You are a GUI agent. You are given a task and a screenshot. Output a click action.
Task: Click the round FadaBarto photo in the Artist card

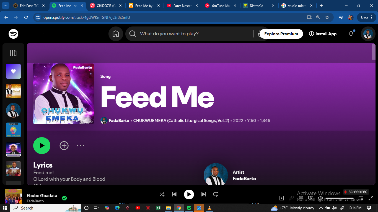coord(216,174)
